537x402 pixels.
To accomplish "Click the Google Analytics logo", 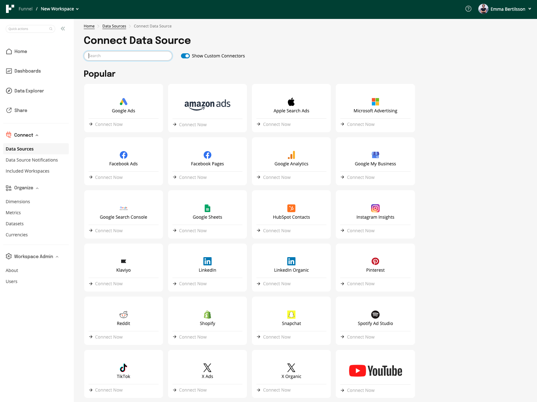I will coord(291,155).
